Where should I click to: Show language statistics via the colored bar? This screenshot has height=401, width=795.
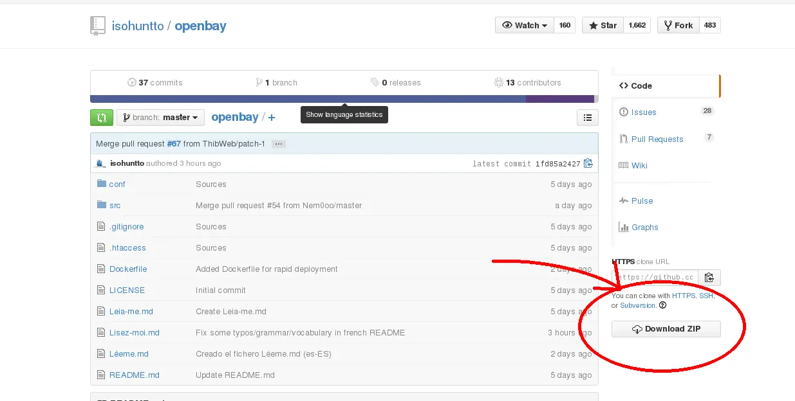[x=344, y=98]
